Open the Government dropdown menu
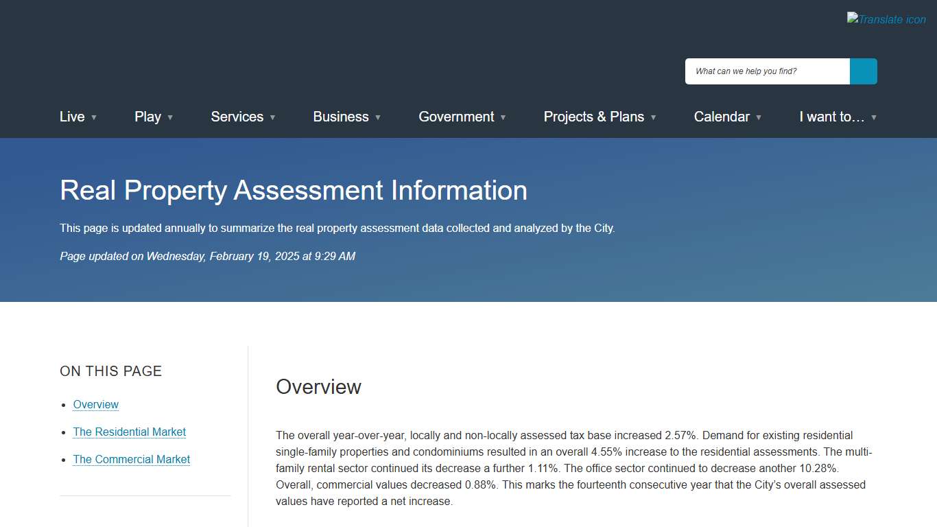Screen dimensions: 937x527 point(503,117)
